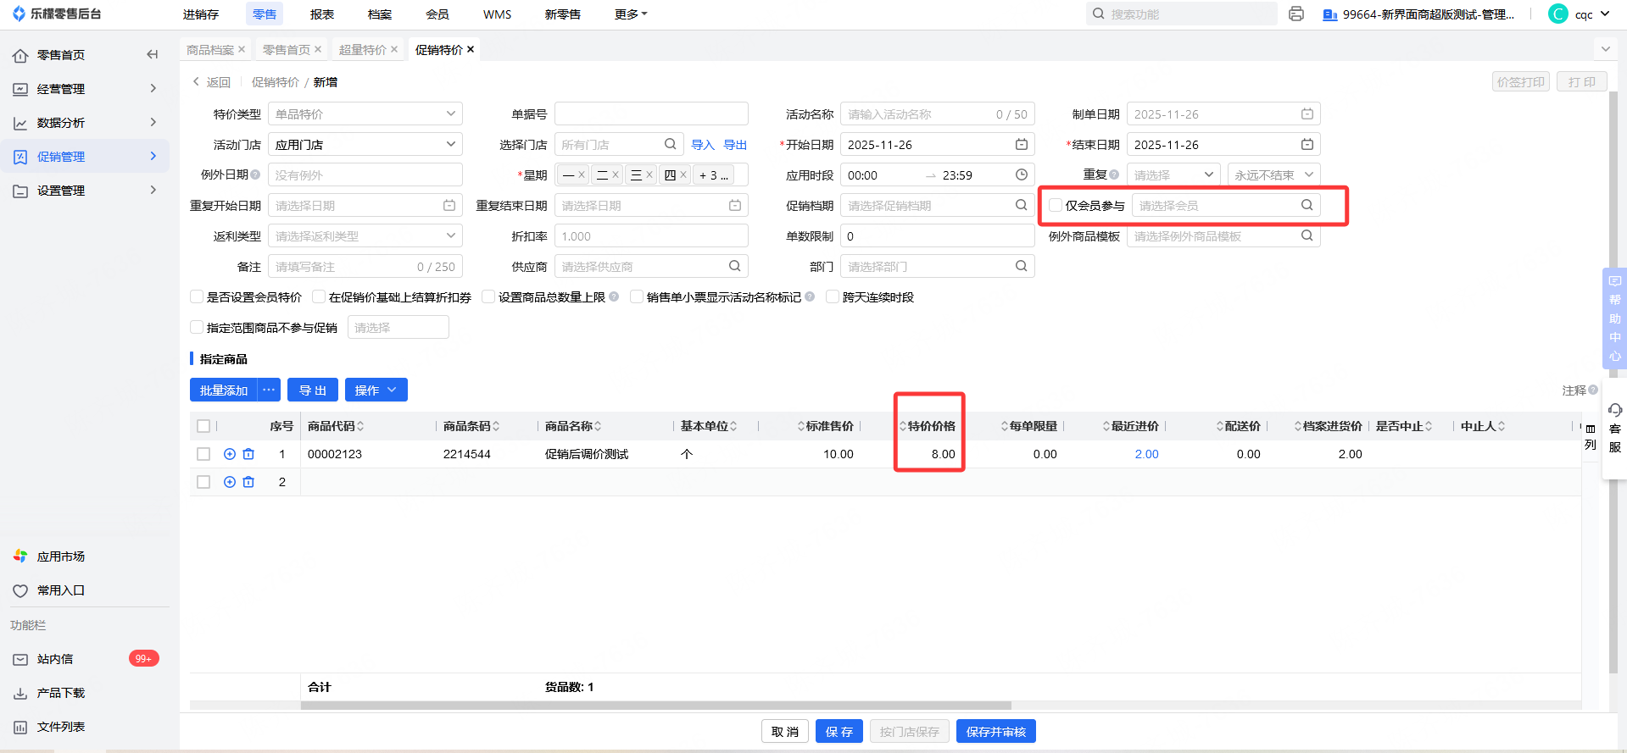This screenshot has height=753, width=1627.
Task: Expand the 操作 dropdown button
Action: [x=376, y=390]
